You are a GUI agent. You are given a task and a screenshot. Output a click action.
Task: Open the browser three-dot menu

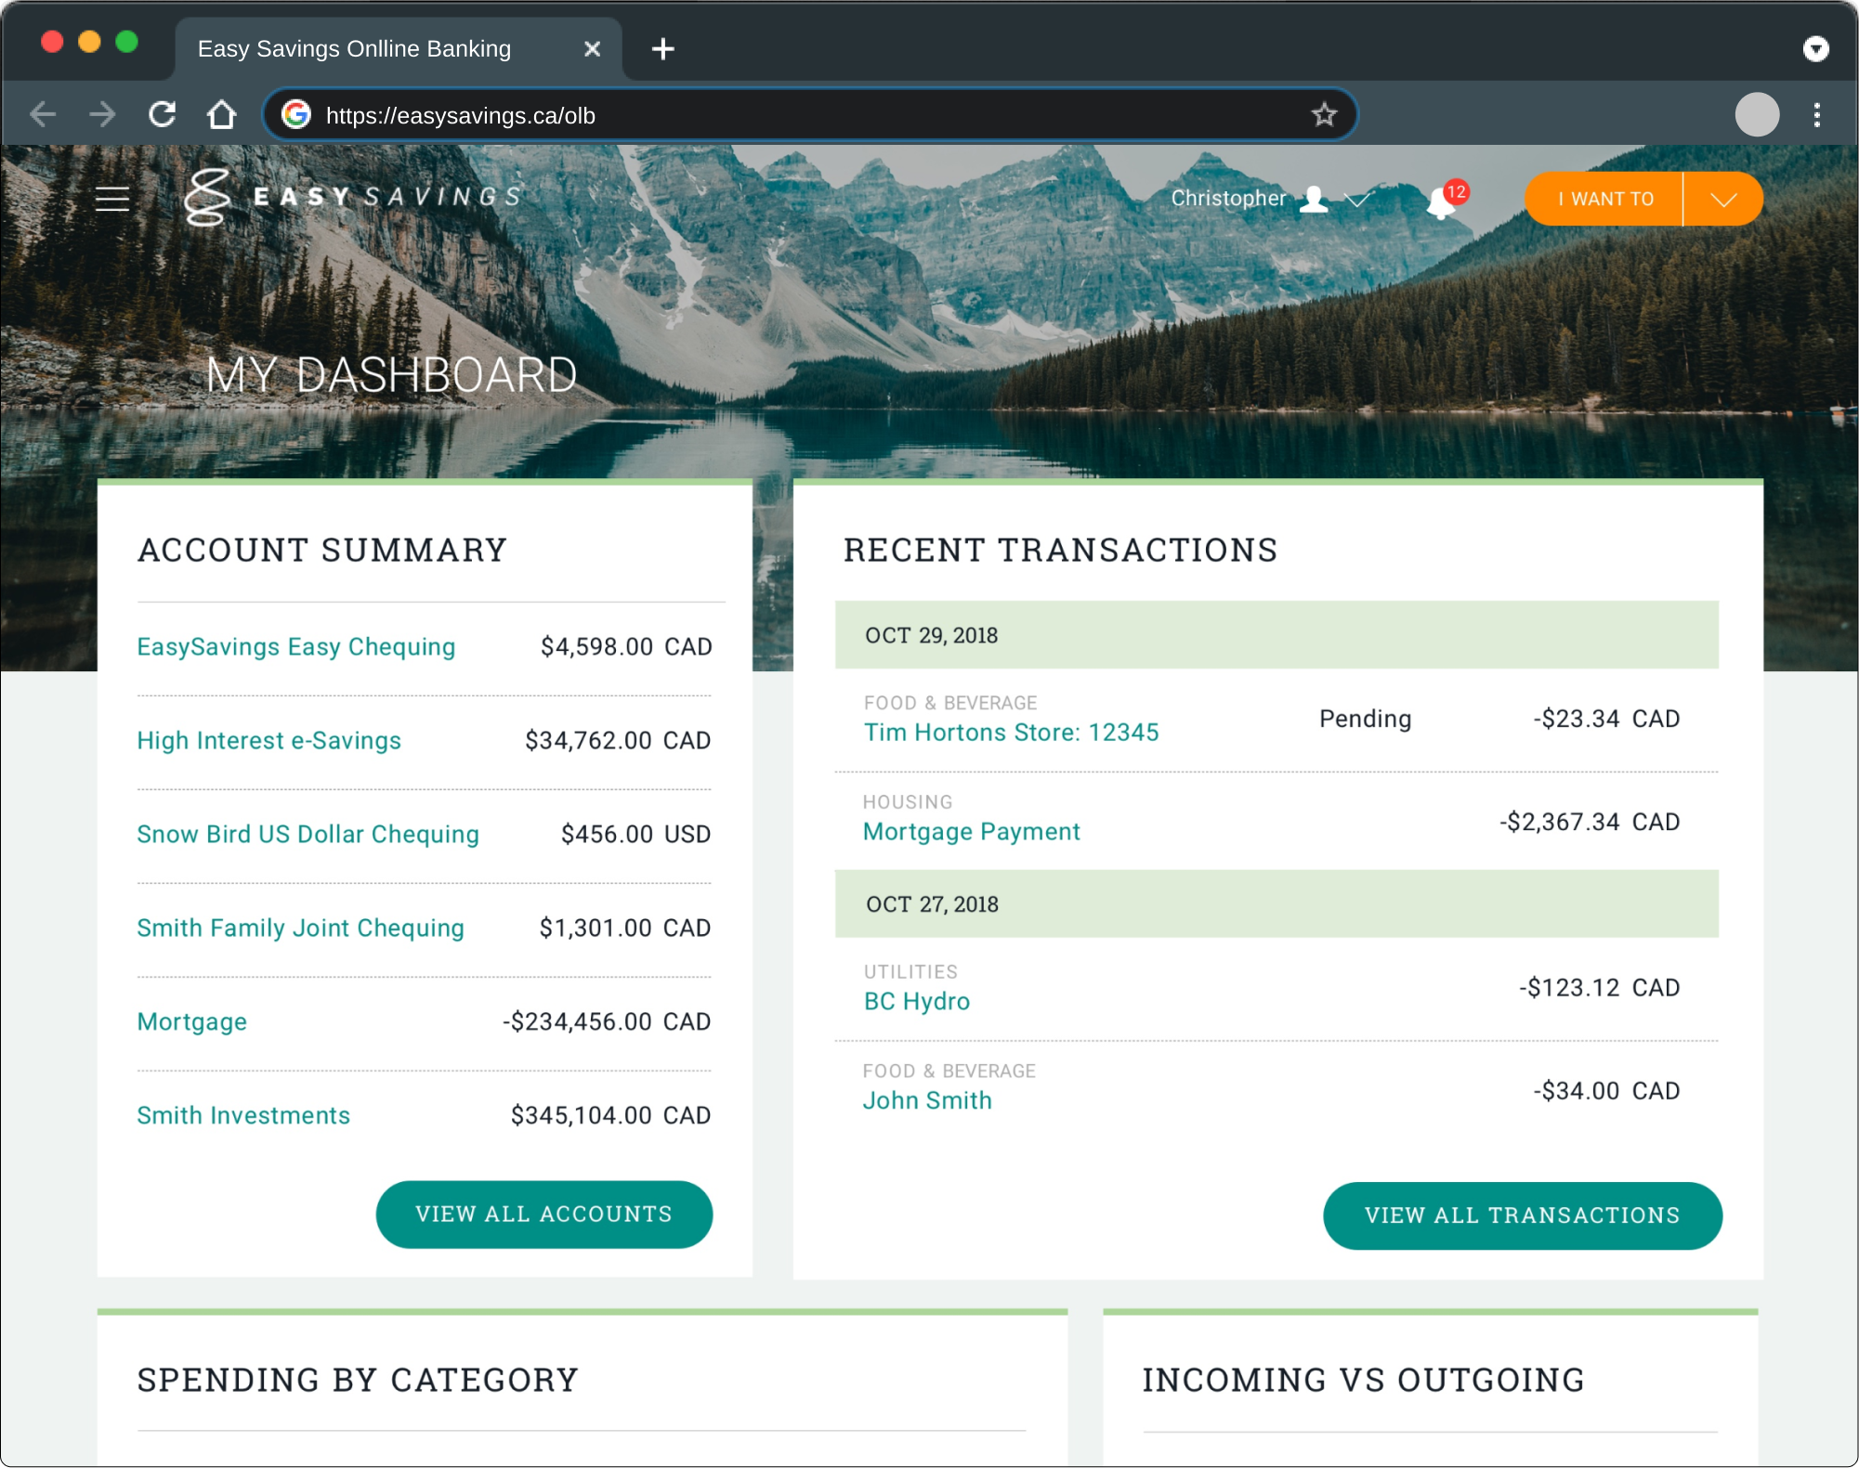pyautogui.click(x=1816, y=113)
